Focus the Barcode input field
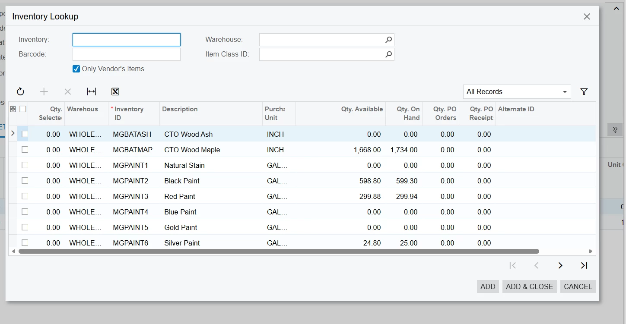The width and height of the screenshot is (626, 324). coord(127,54)
